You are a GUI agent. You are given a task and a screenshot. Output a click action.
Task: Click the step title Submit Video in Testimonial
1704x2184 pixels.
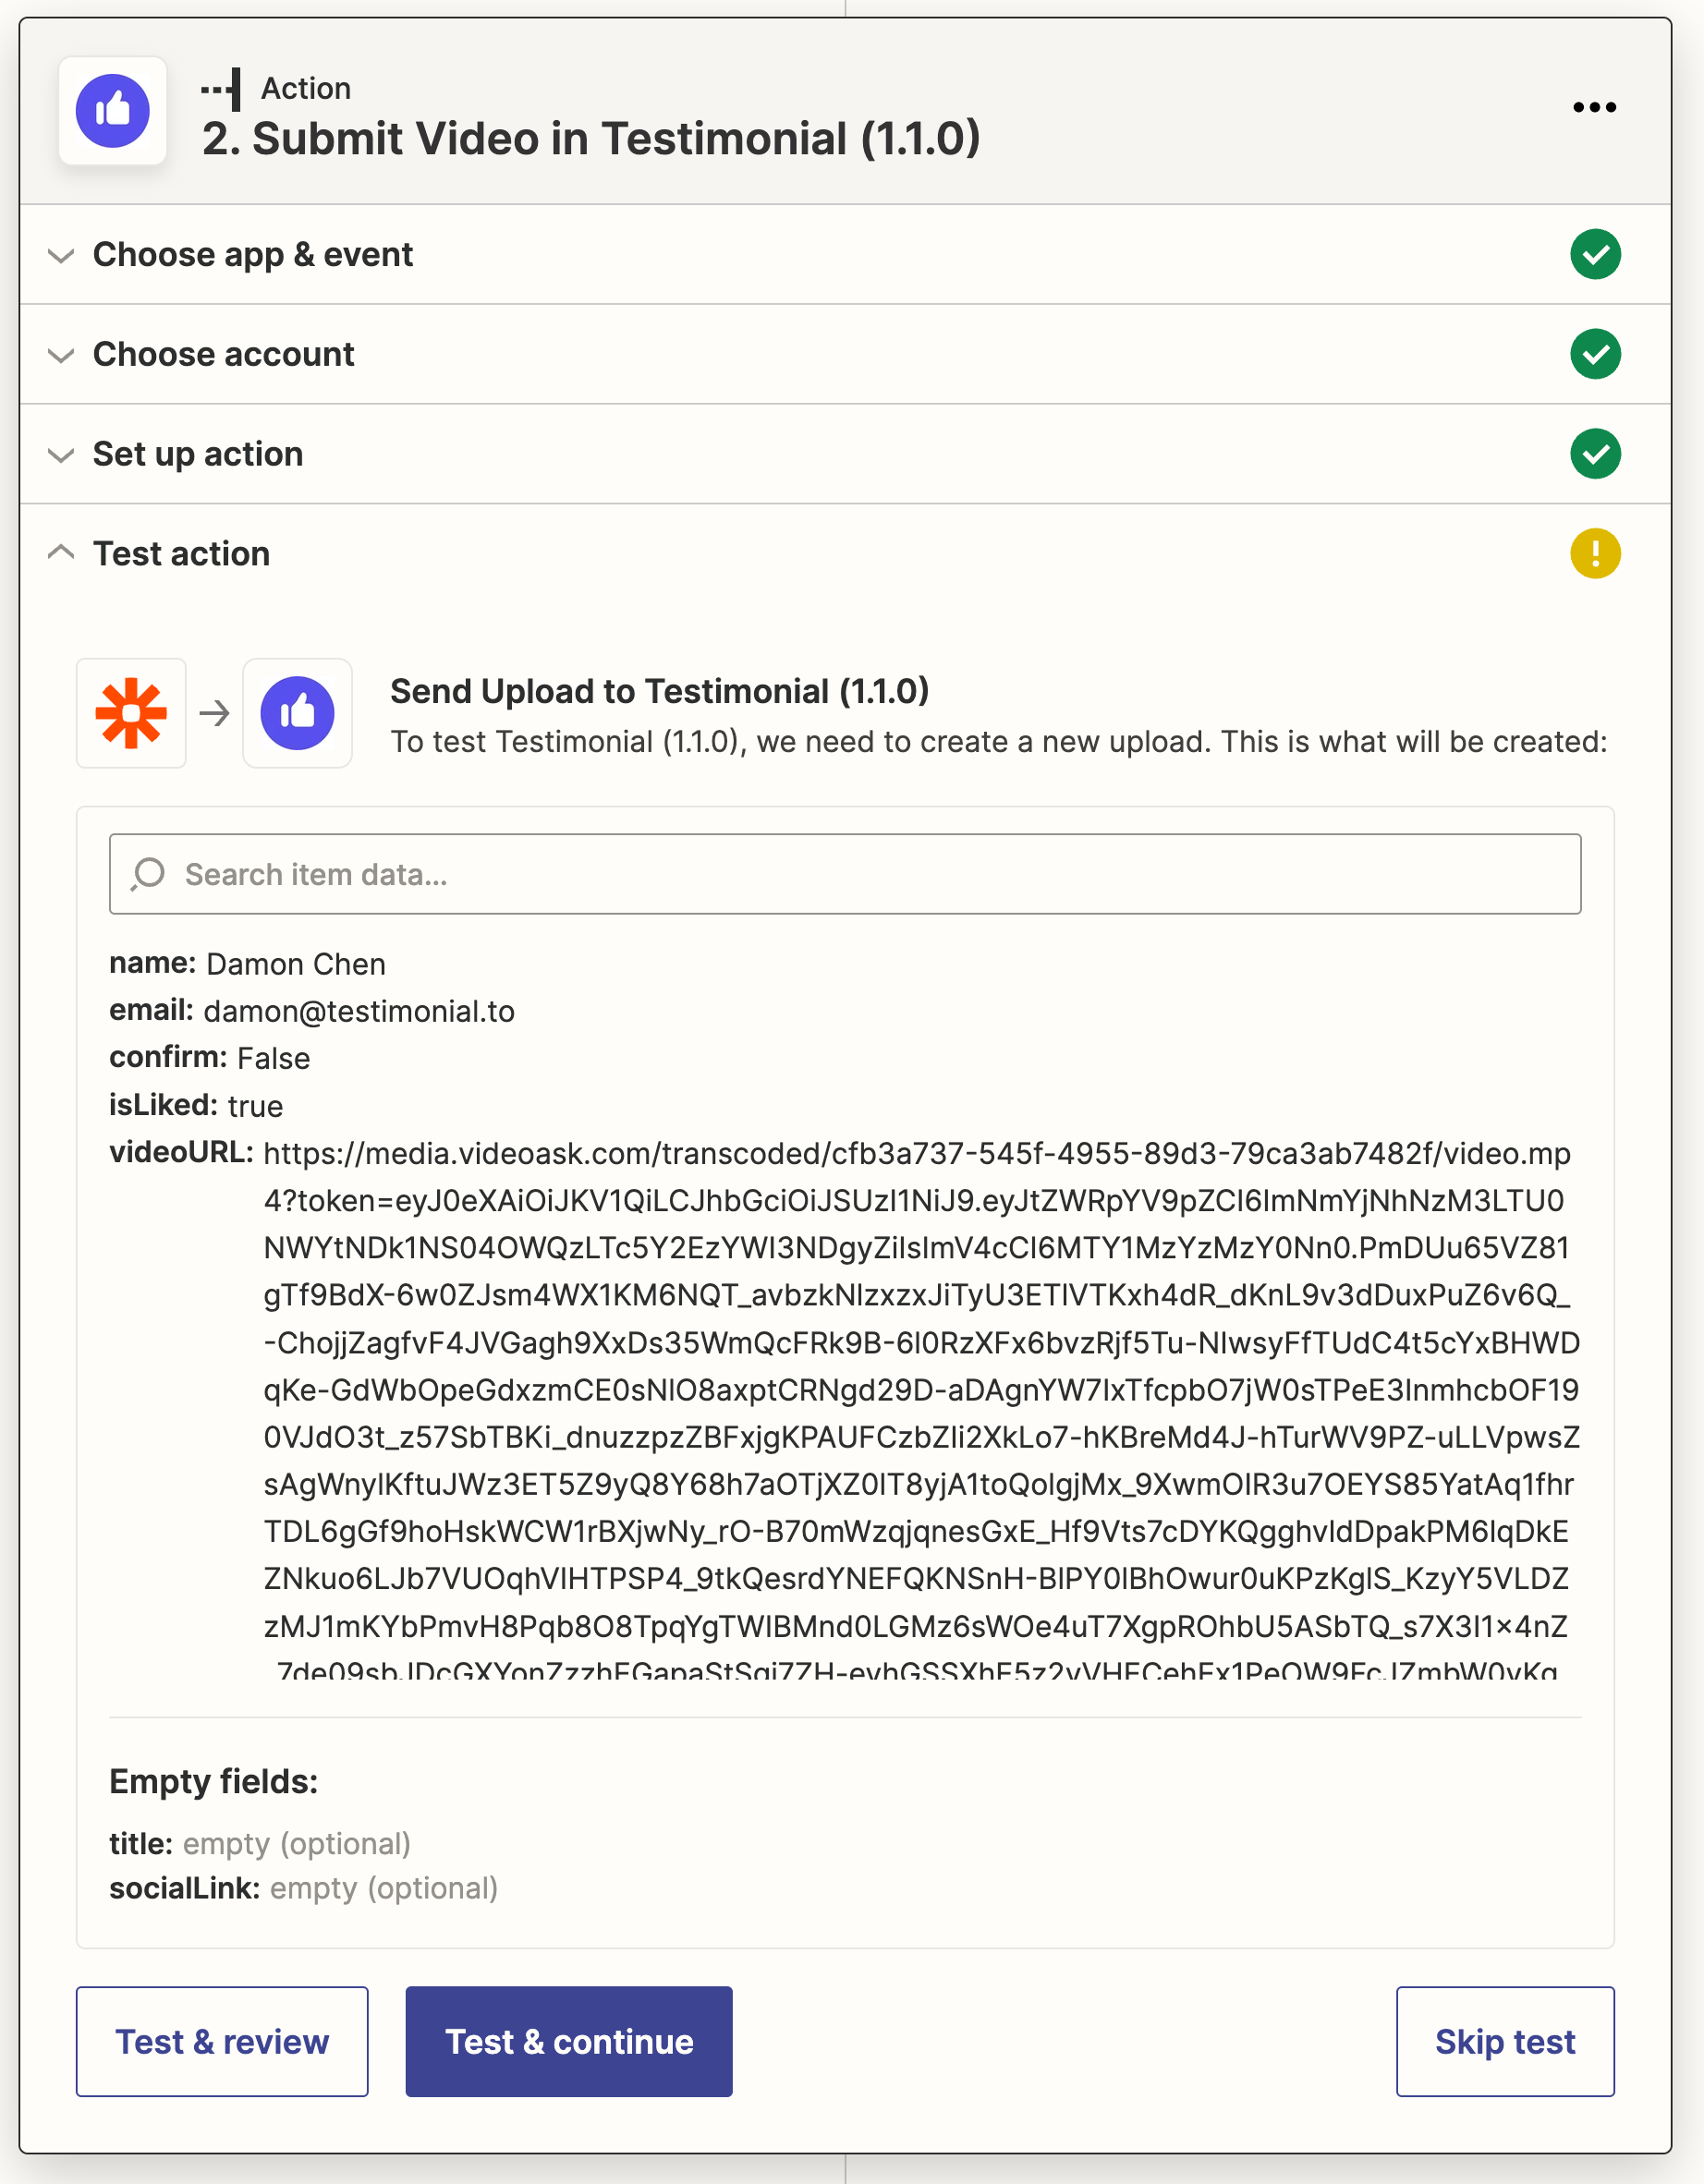[x=590, y=139]
